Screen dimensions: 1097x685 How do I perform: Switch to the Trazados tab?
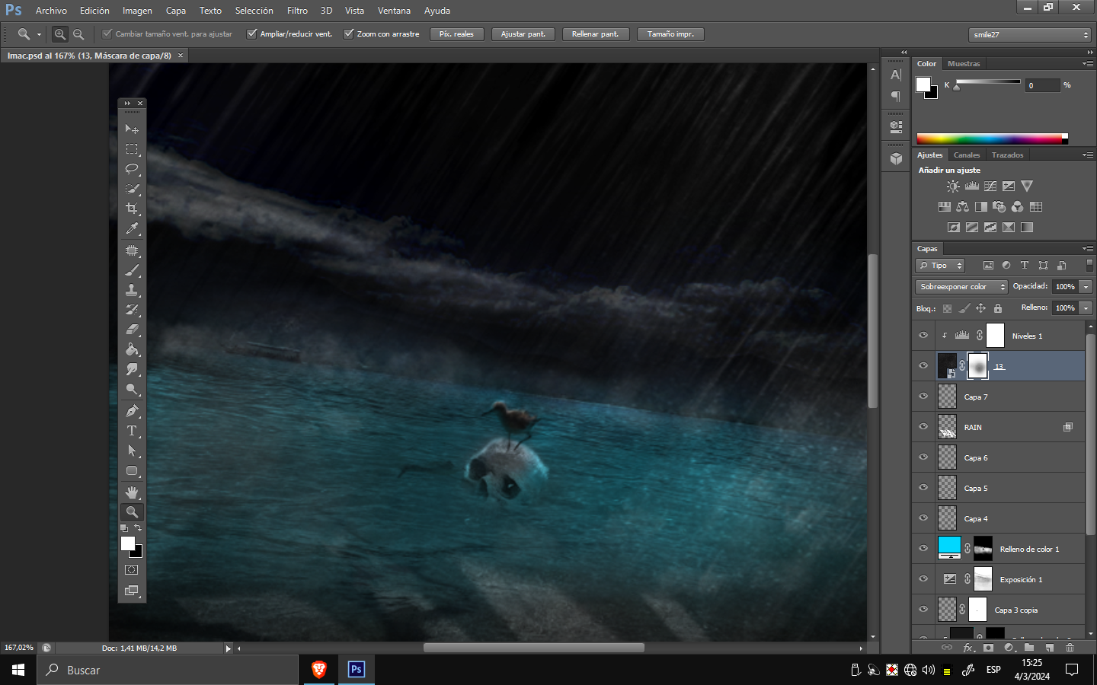(1007, 155)
